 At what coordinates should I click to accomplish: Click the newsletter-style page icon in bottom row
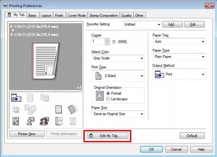pos(16,121)
